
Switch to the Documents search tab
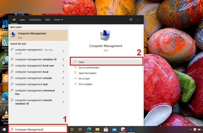(35, 20)
